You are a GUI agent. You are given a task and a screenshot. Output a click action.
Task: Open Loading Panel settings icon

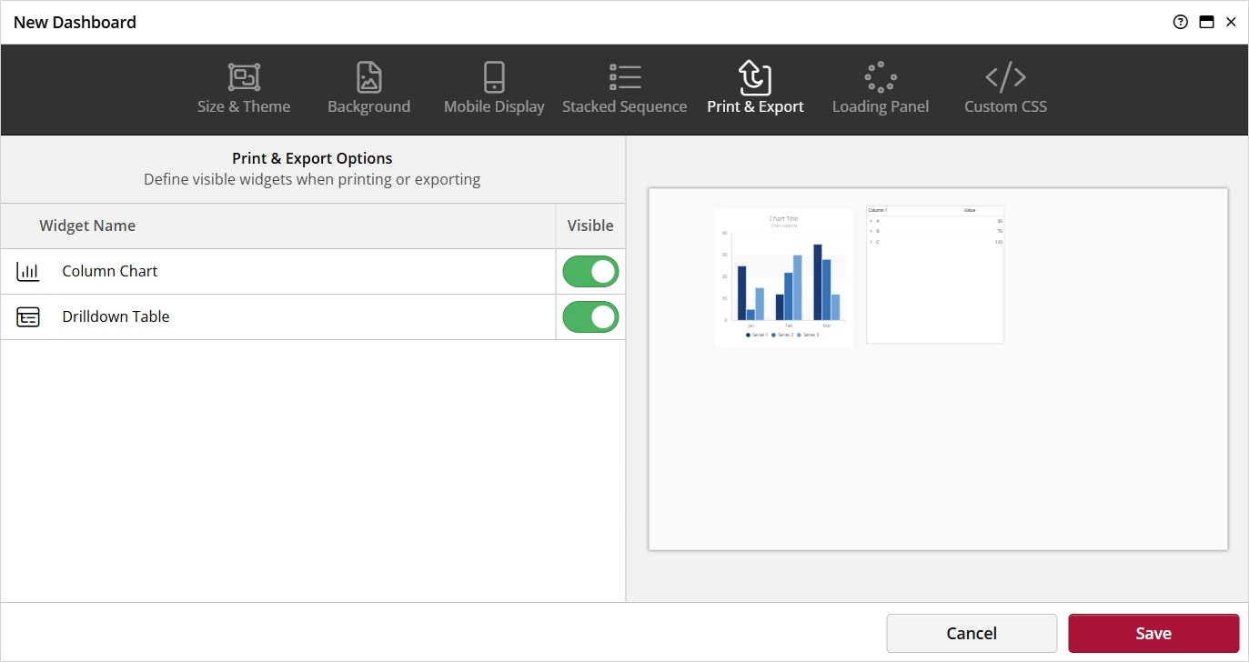point(879,77)
